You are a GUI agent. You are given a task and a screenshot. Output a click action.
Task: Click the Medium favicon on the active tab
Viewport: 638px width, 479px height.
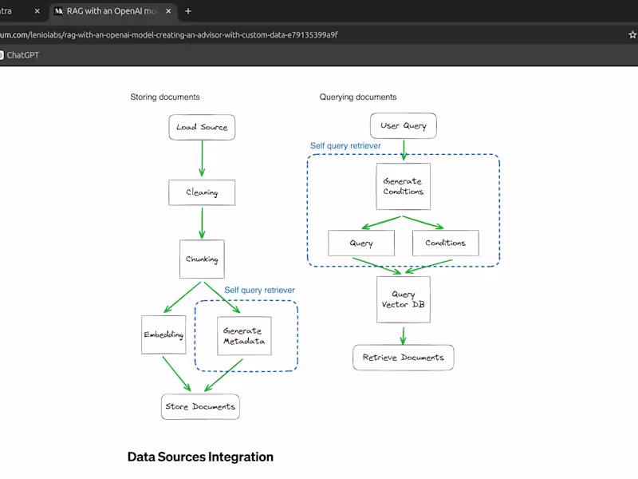click(60, 11)
